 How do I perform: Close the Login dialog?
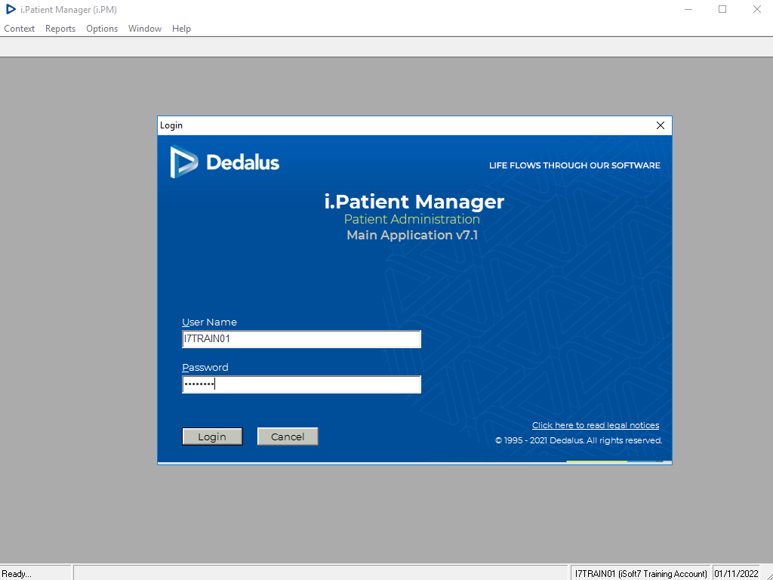point(661,125)
